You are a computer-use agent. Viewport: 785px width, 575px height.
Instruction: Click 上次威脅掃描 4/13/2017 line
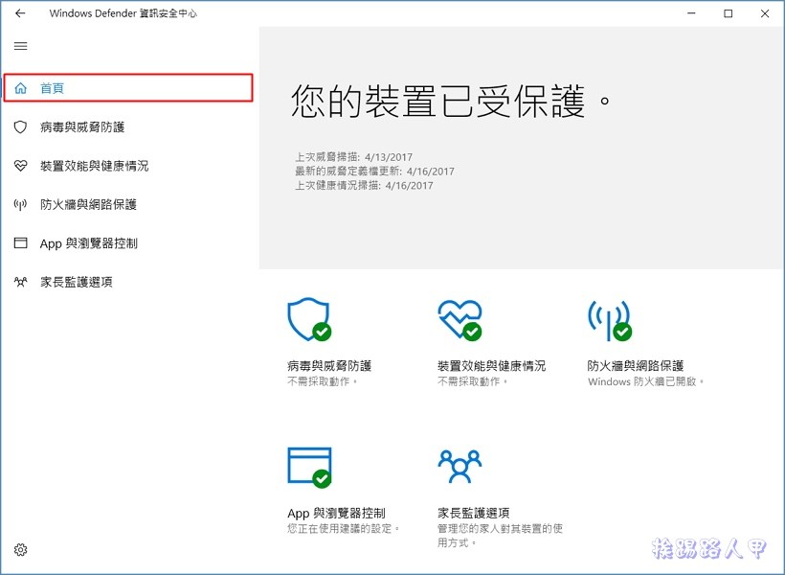pyautogui.click(x=353, y=157)
